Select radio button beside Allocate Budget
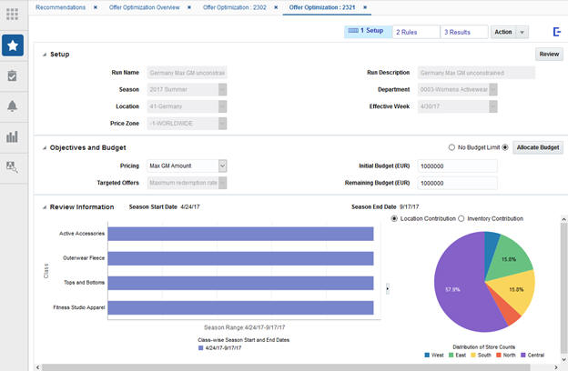Screen dimensions: 568x371 coord(505,147)
